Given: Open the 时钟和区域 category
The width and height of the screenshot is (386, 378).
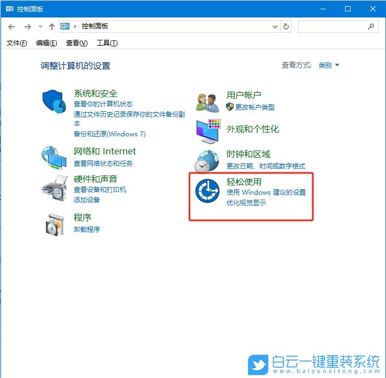Looking at the screenshot, I should pyautogui.click(x=248, y=154).
